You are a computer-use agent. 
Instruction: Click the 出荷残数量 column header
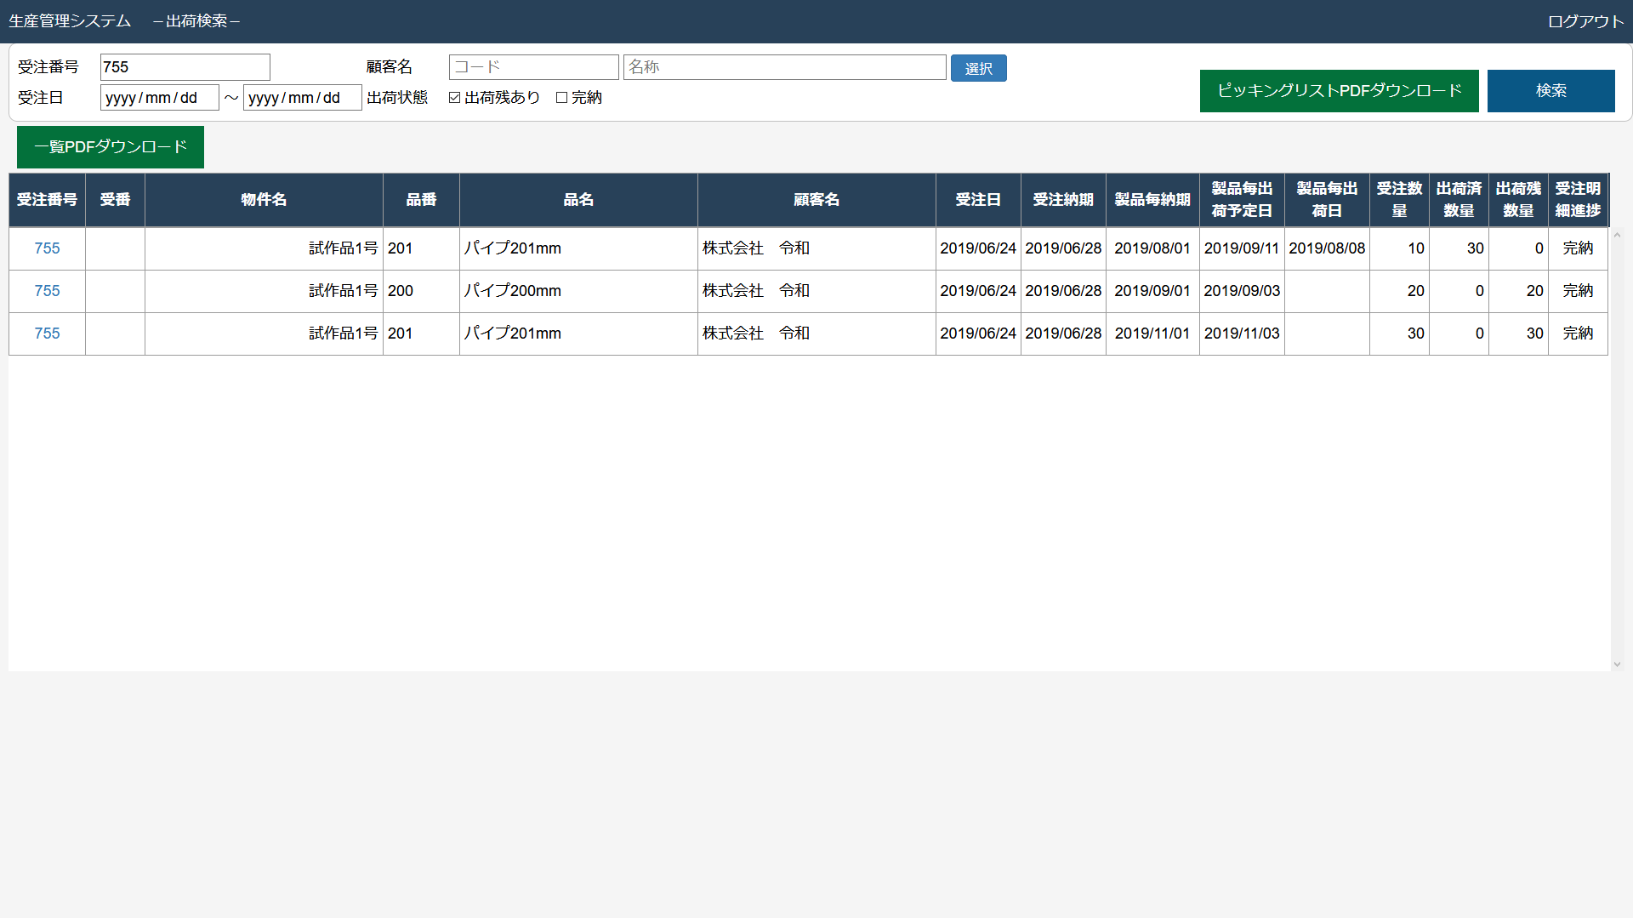coord(1517,200)
